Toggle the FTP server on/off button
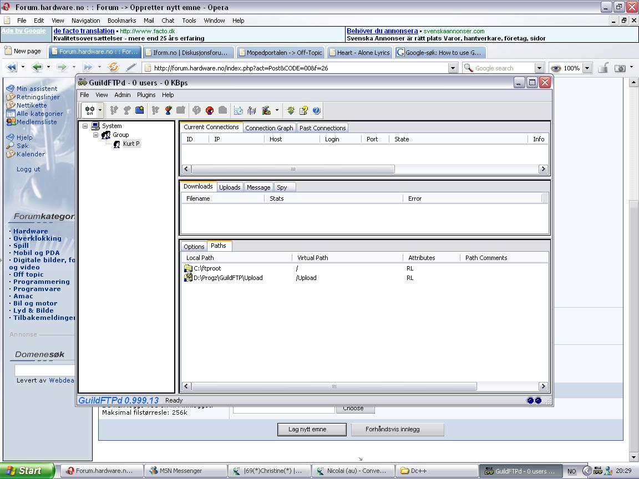This screenshot has height=479, width=639. pos(89,110)
